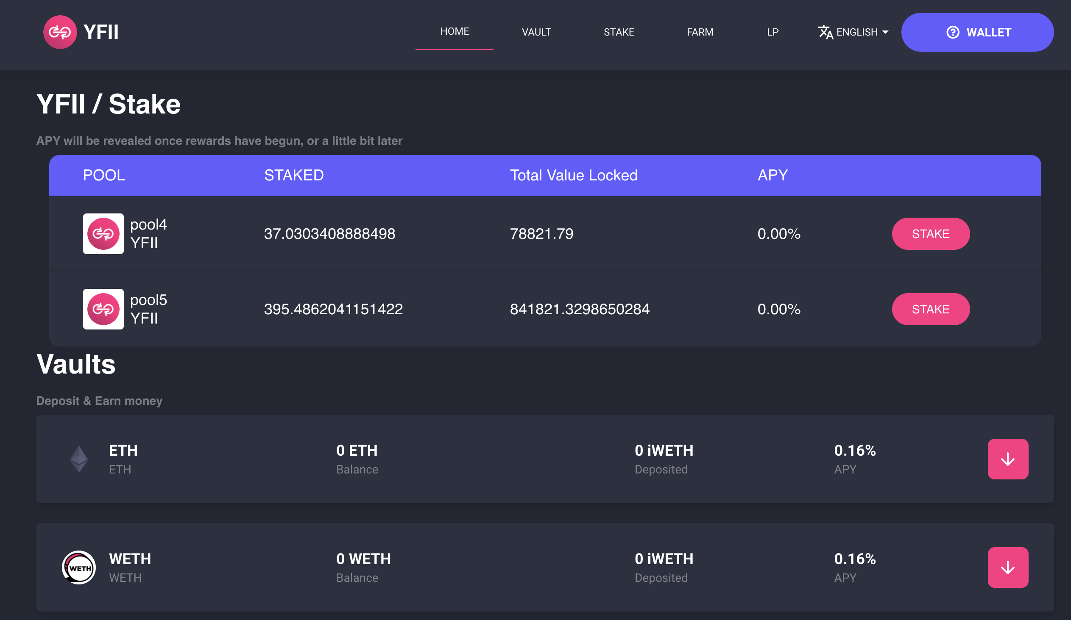Click pool5 APY value 0.00%

(x=779, y=309)
